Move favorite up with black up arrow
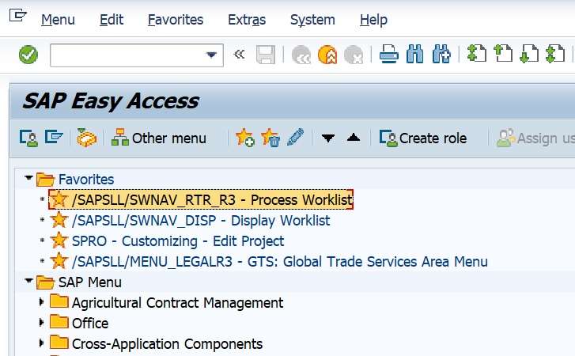This screenshot has height=356, width=575. pos(354,138)
